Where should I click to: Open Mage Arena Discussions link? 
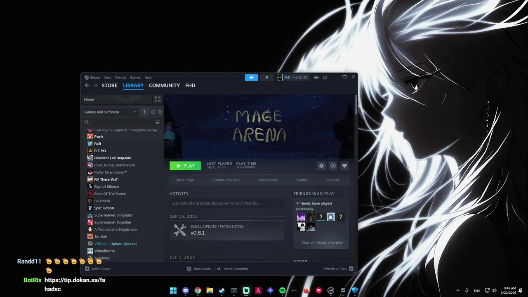(x=268, y=180)
